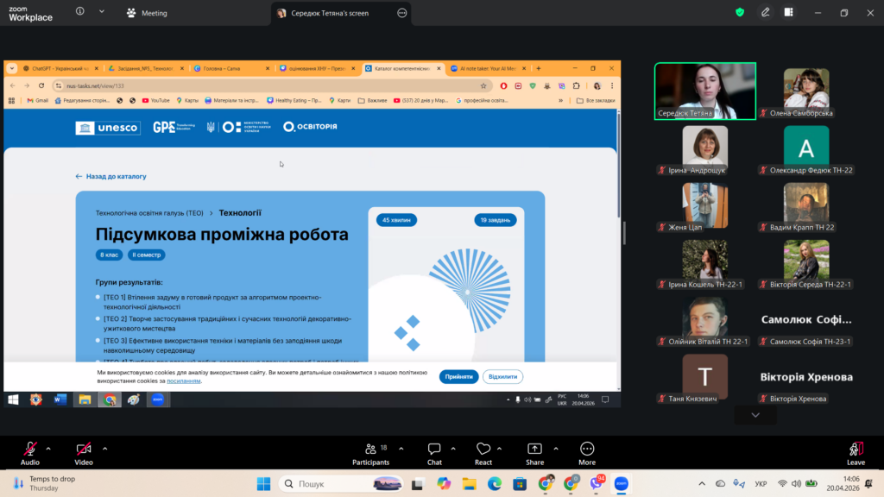
Task: Expand the arrow next to Share
Action: click(553, 449)
